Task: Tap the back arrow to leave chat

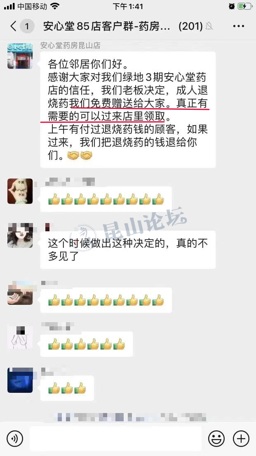Action: click(13, 26)
